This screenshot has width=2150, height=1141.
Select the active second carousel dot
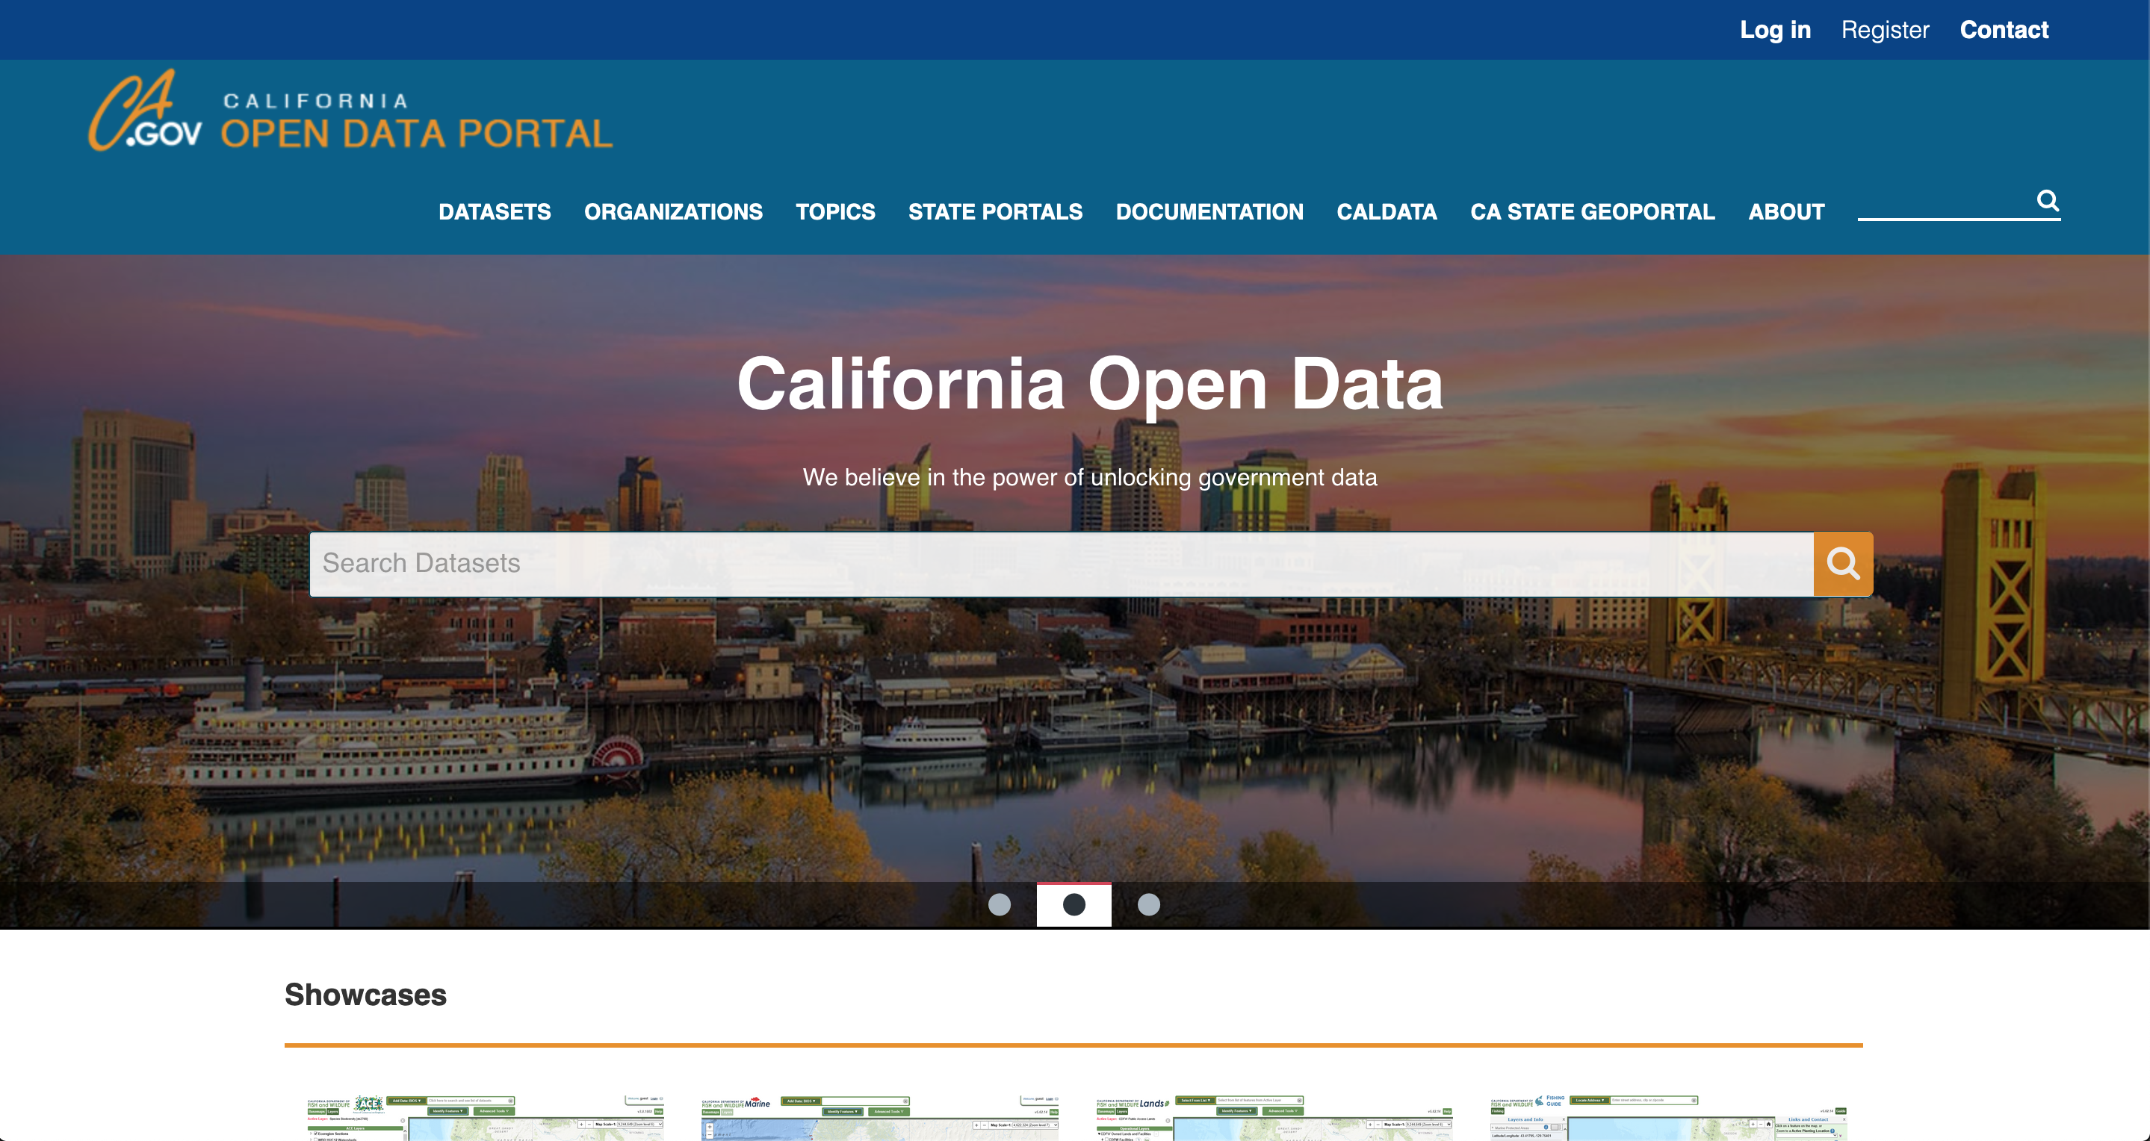click(1074, 904)
